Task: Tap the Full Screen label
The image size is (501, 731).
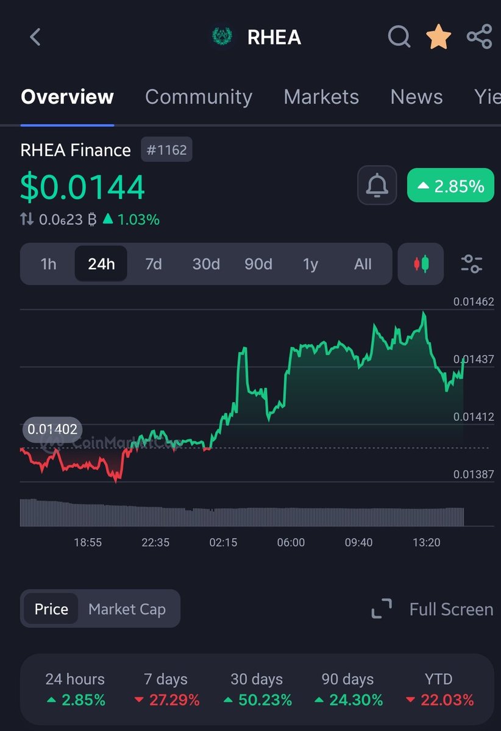Action: (451, 609)
